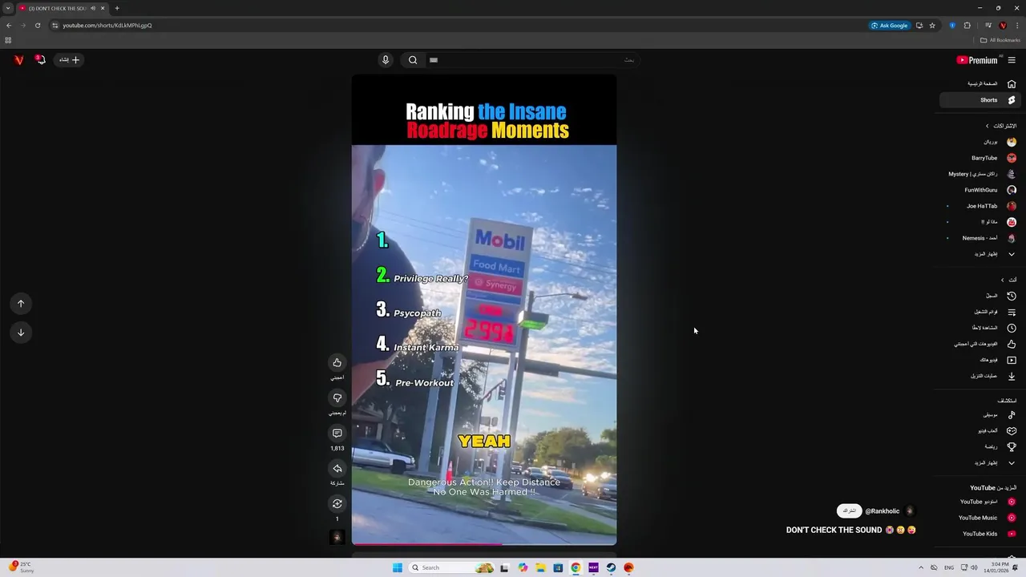Click the browser address bar URL
The height and width of the screenshot is (577, 1026).
click(107, 25)
